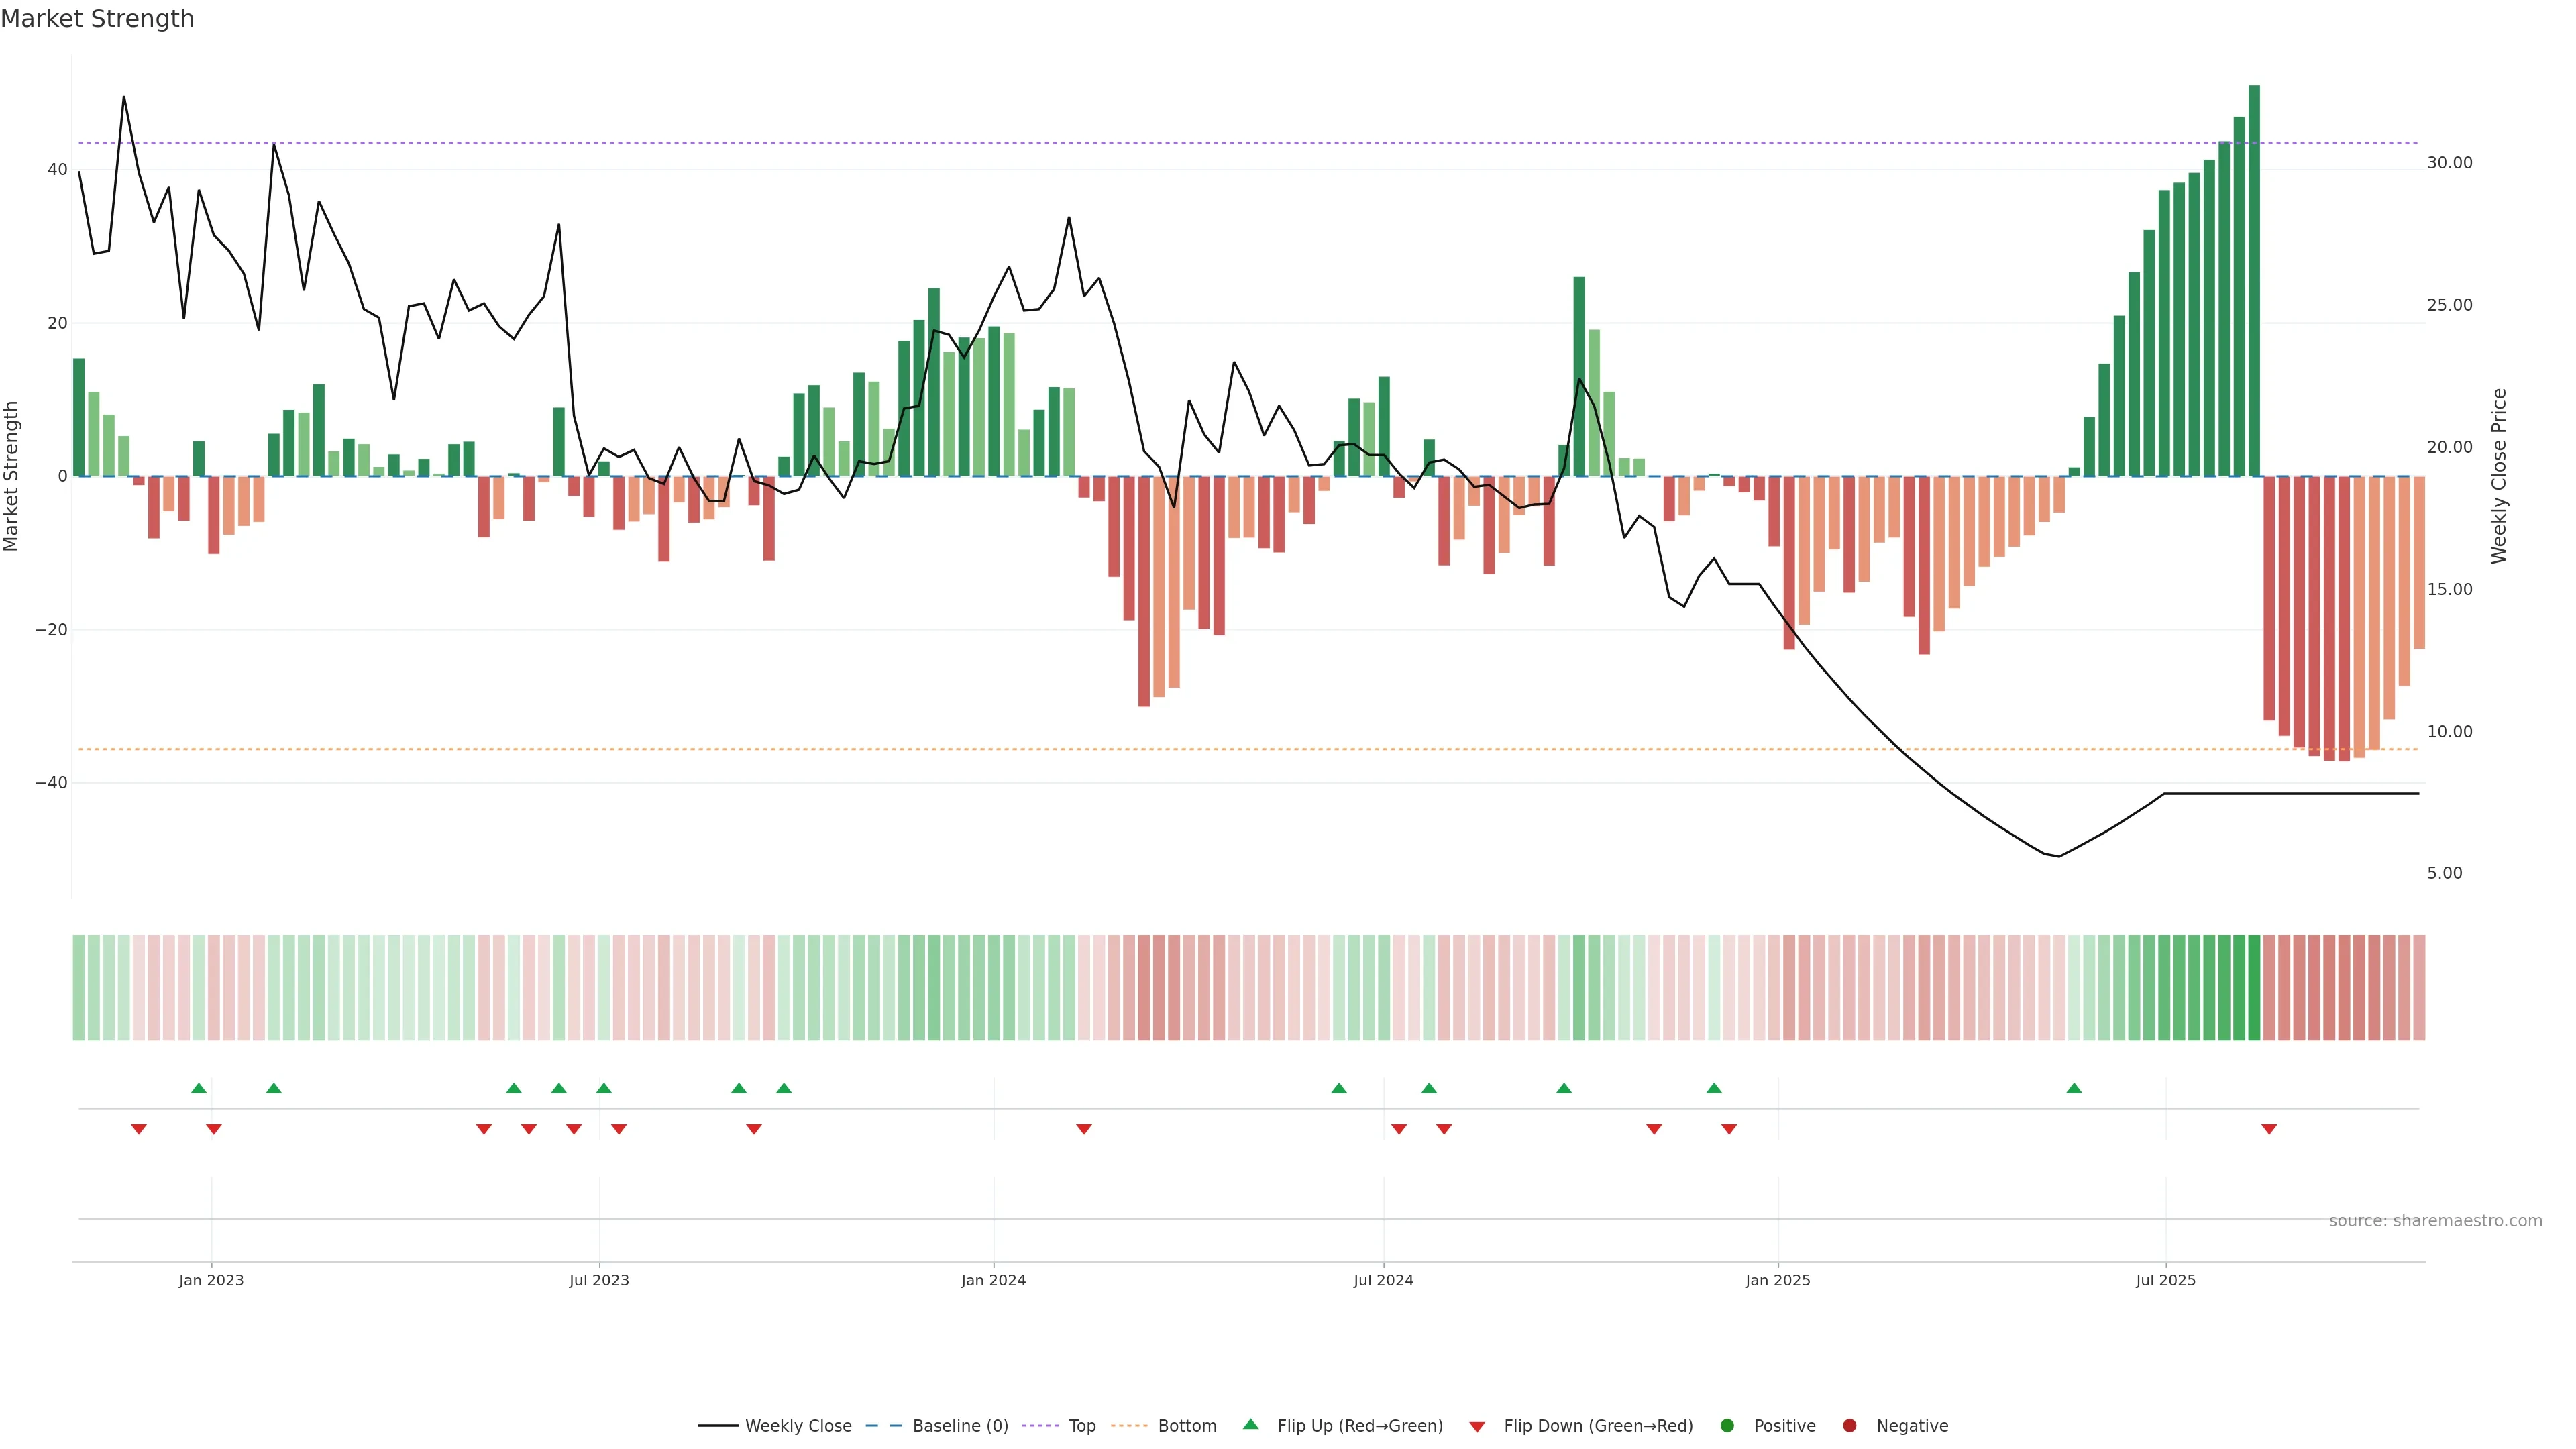Image resolution: width=2576 pixels, height=1449 pixels.
Task: Click the green Flip Up triangle in legend
Action: click(x=1250, y=1424)
